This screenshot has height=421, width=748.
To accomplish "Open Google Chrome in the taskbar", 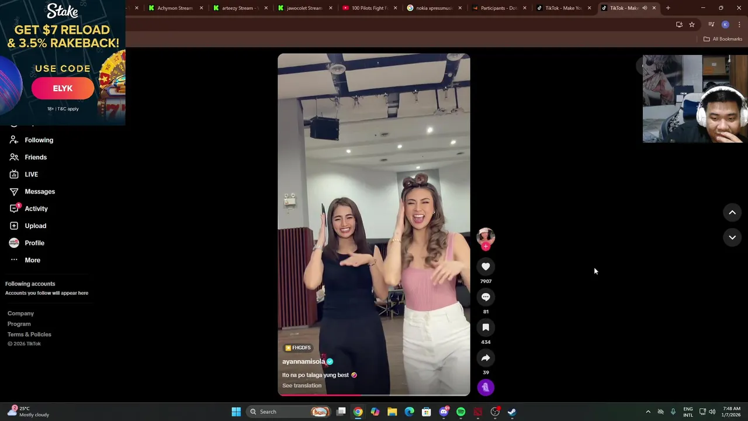I will 358,412.
